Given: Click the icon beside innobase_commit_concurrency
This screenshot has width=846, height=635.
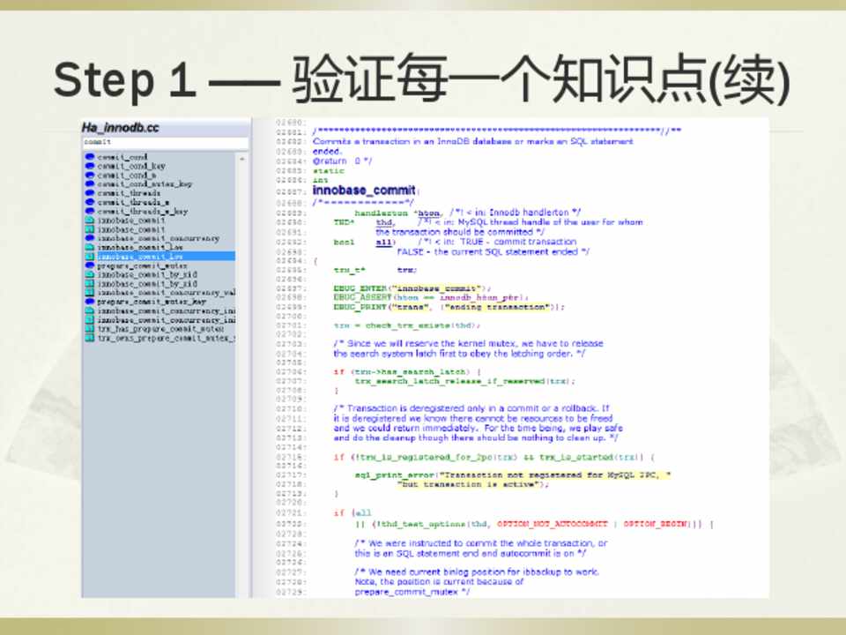Looking at the screenshot, I should point(89,238).
